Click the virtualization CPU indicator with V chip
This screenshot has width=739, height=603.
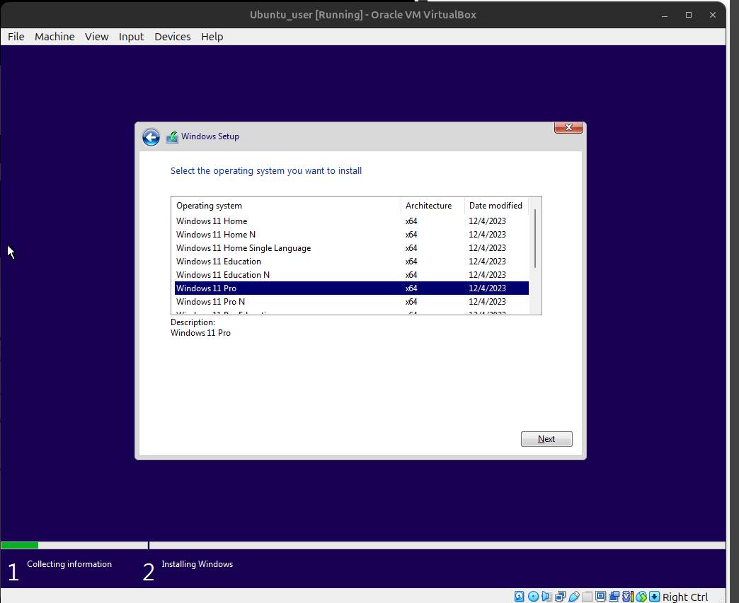tap(627, 597)
